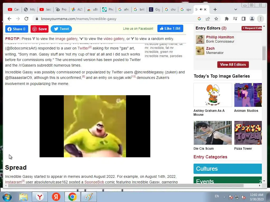Click the Facebook Share button
The width and height of the screenshot is (270, 202).
coord(17,29)
